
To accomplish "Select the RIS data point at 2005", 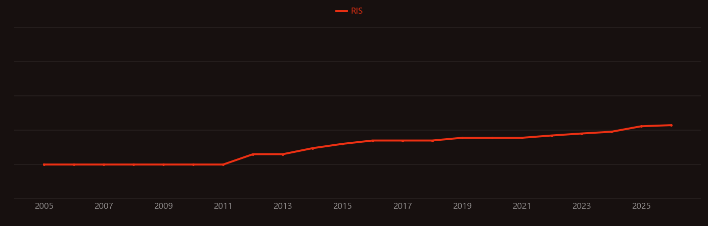I will click(x=44, y=164).
